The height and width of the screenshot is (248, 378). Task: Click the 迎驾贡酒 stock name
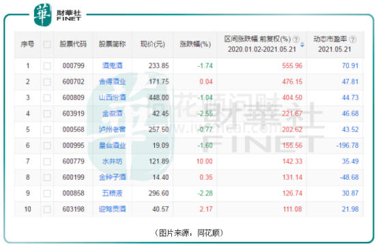click(x=112, y=209)
